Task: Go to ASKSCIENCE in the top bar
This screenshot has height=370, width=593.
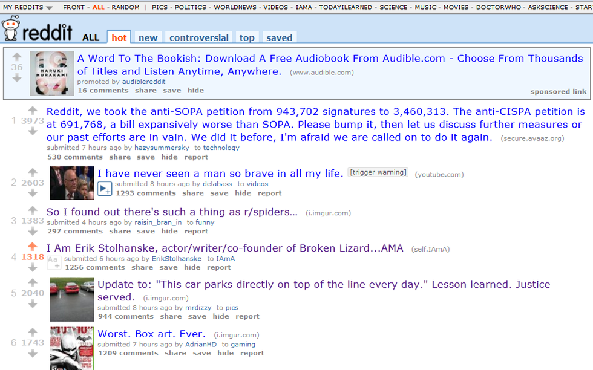Action: 548,7
